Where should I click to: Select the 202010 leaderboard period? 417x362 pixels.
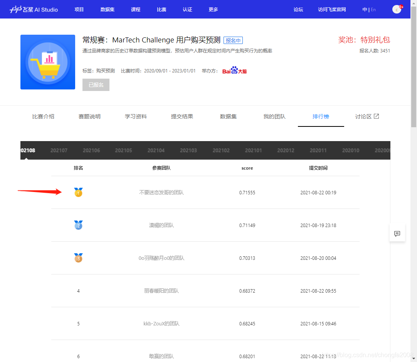pyautogui.click(x=351, y=150)
